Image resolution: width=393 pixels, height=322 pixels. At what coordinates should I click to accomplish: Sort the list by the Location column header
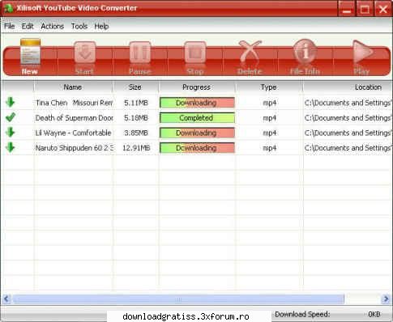[x=348, y=87]
